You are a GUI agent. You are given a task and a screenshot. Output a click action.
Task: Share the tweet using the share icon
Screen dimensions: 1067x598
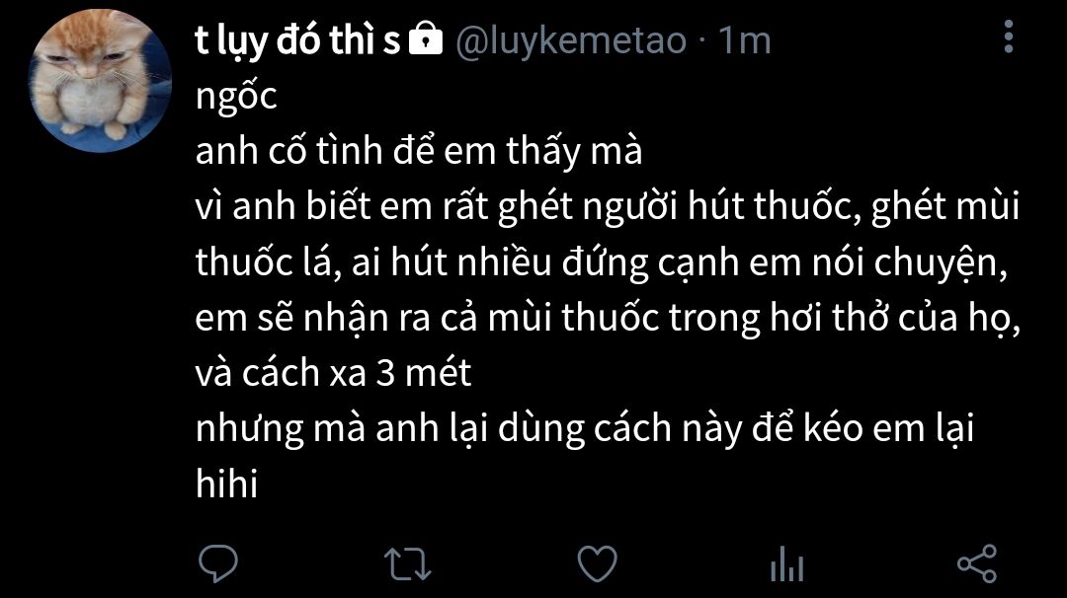coord(976,563)
